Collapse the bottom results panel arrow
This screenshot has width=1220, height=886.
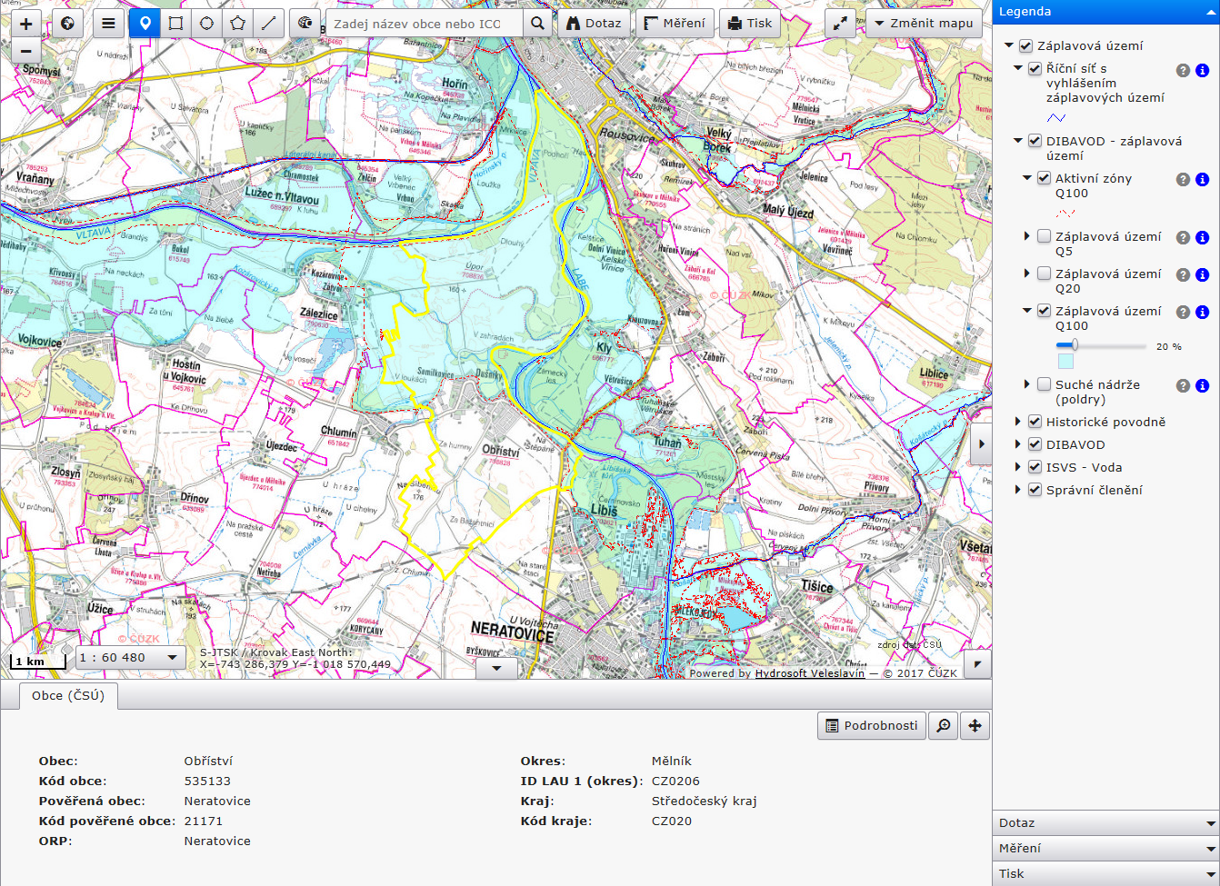(496, 668)
